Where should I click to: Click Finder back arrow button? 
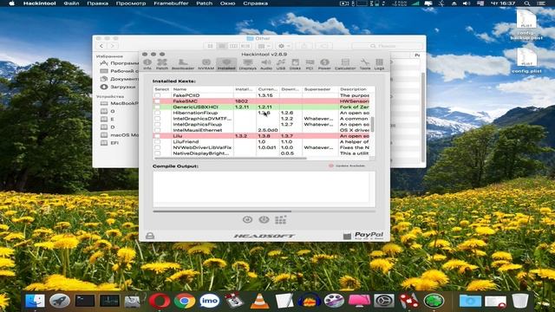pyautogui.click(x=101, y=46)
